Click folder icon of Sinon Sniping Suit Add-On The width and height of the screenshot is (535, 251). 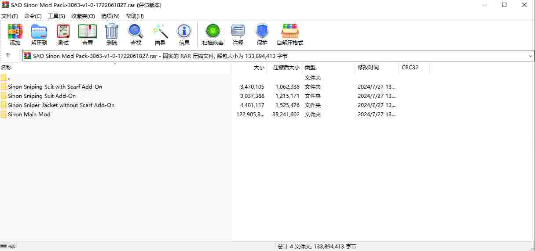(4, 96)
